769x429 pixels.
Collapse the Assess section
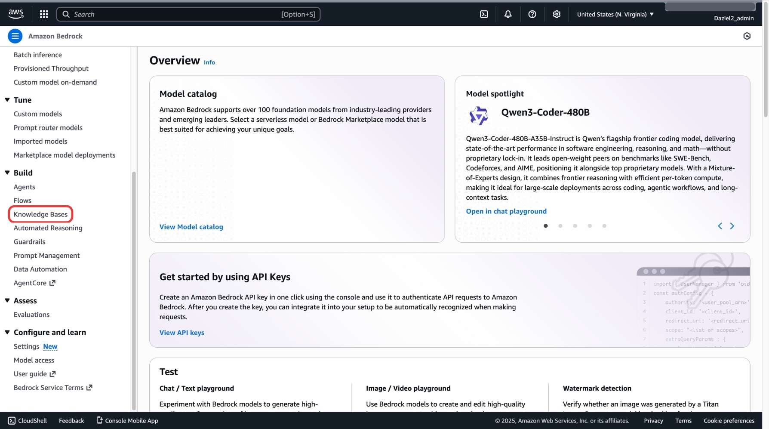pyautogui.click(x=6, y=300)
